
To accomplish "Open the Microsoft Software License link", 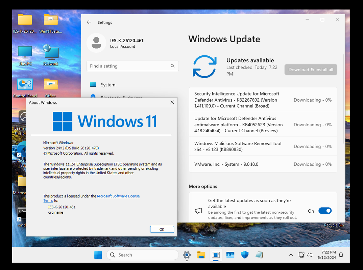I will pyautogui.click(x=118, y=196).
